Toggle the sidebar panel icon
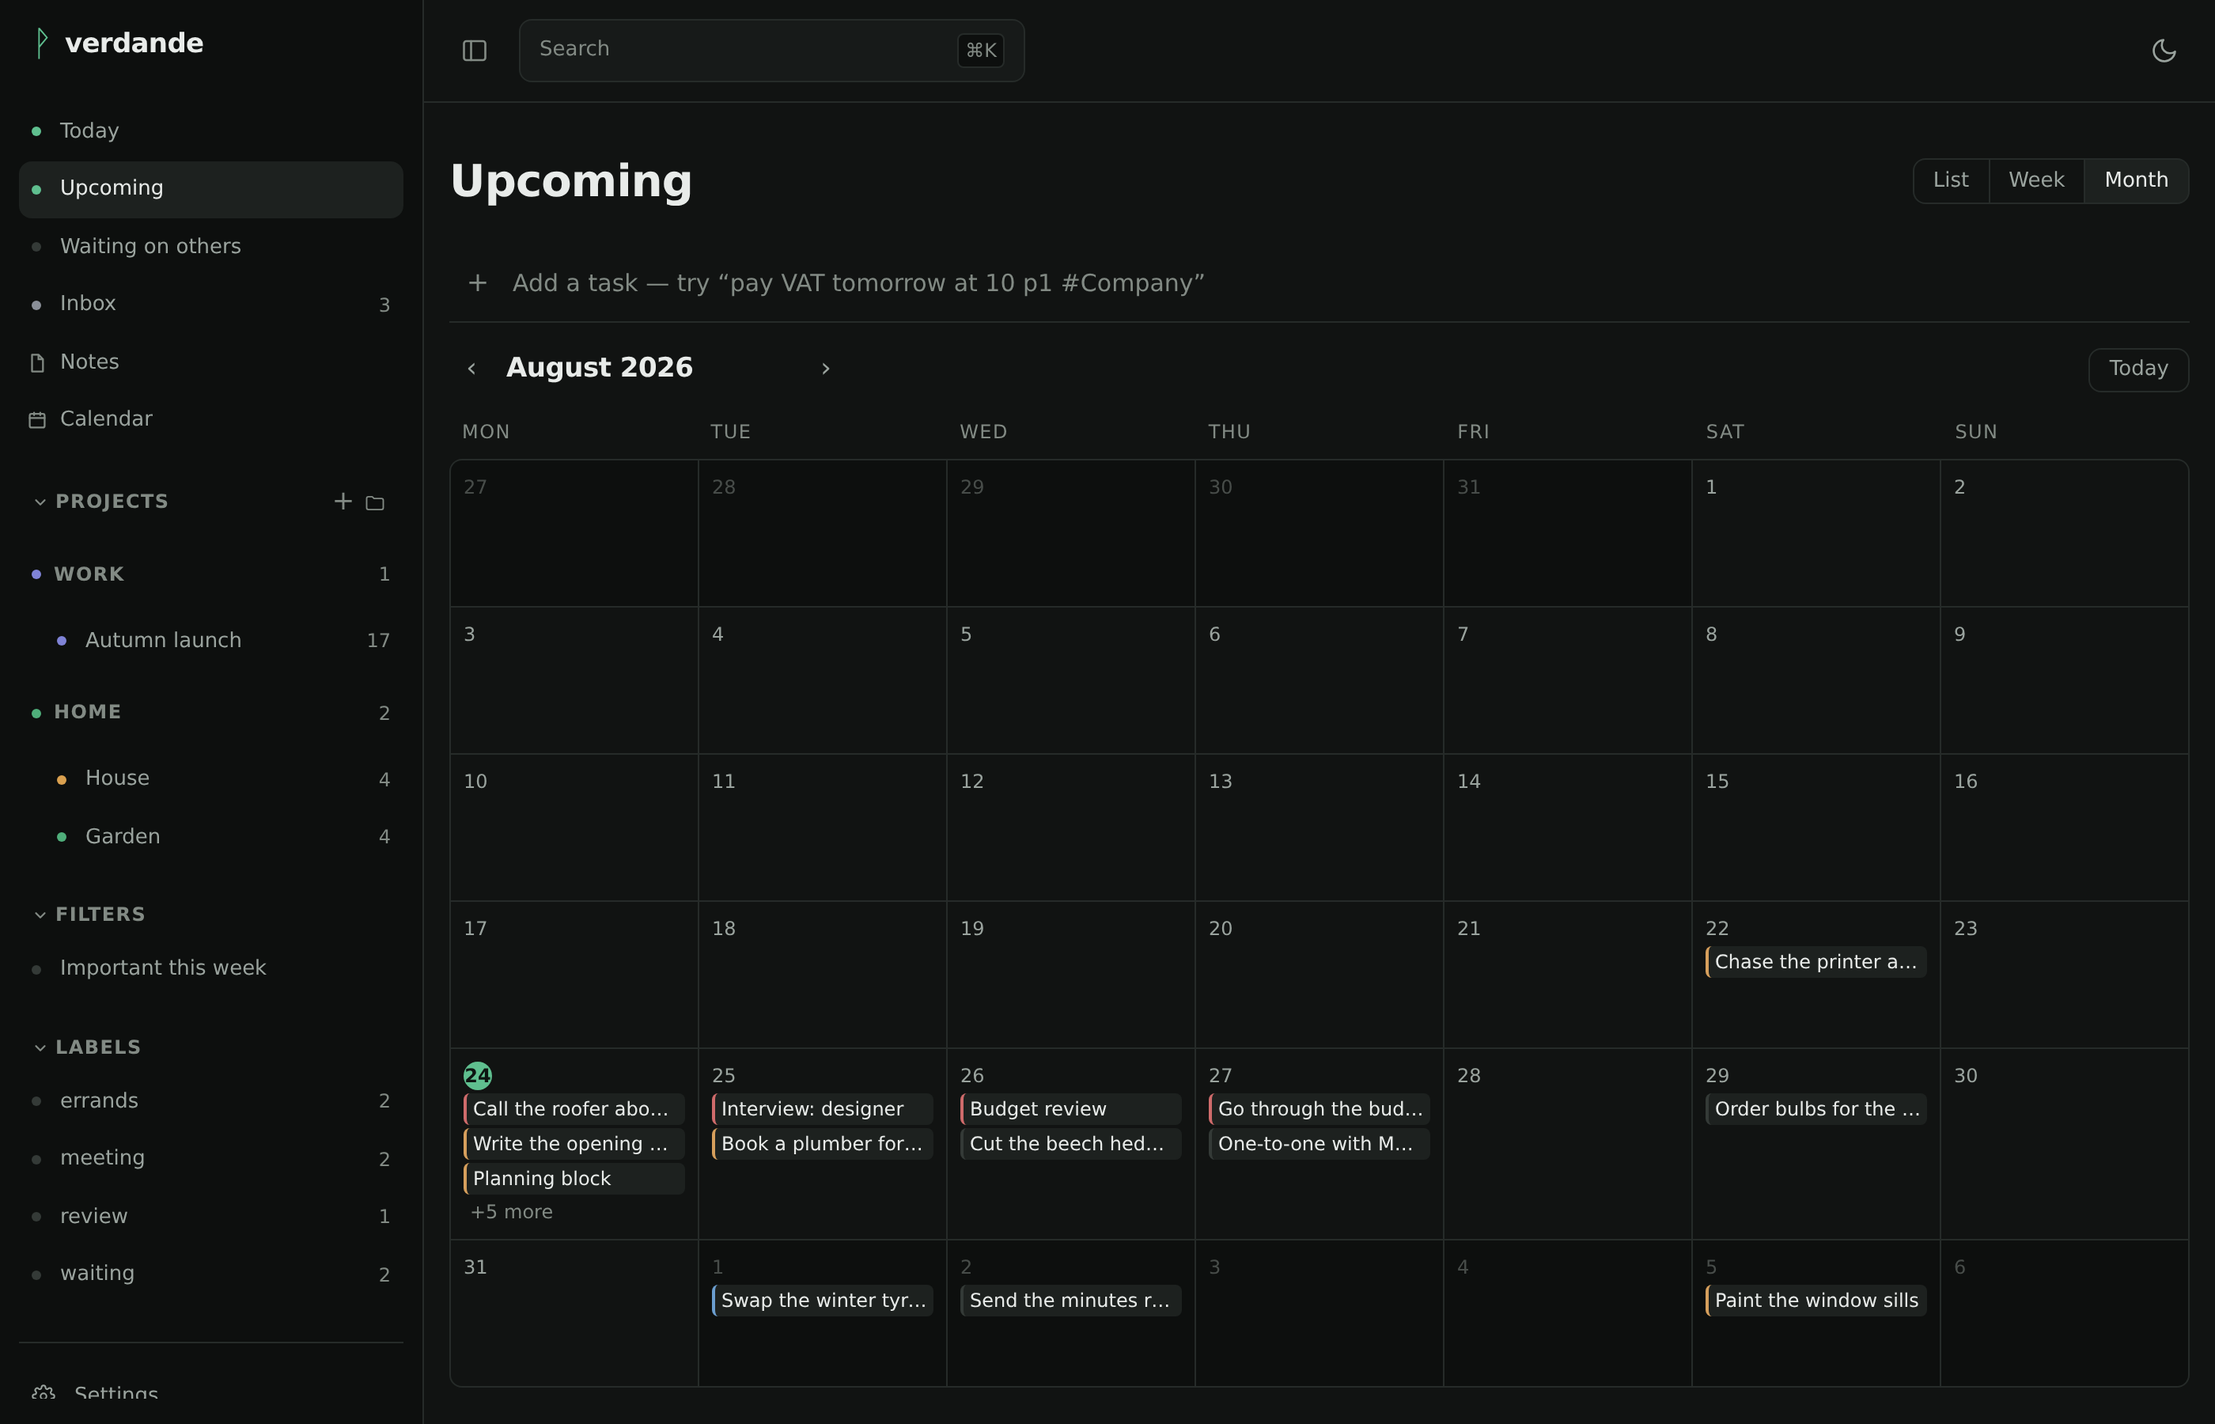2215x1424 pixels. point(474,51)
